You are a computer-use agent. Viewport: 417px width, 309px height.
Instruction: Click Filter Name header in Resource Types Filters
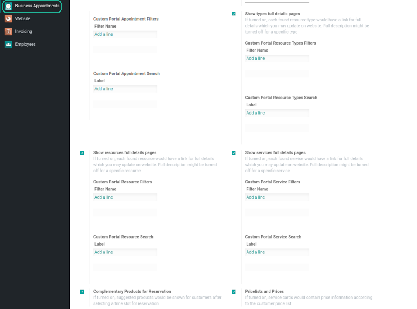tap(257, 50)
